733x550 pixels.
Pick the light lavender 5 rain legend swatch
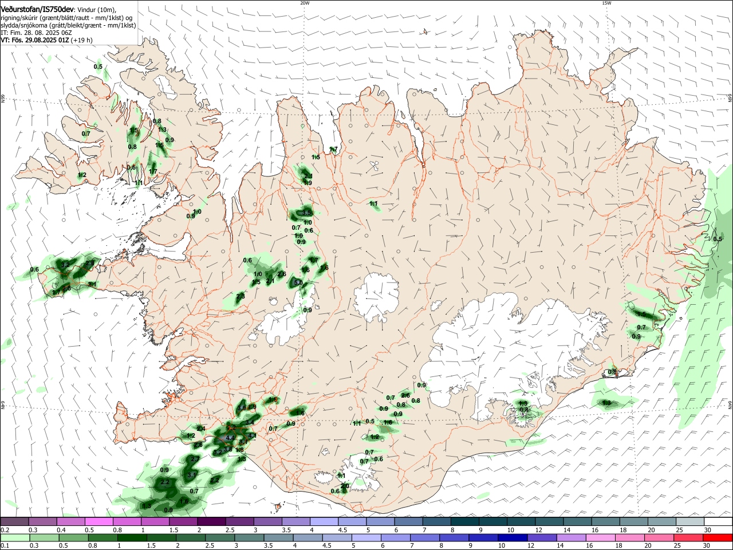[366, 538]
